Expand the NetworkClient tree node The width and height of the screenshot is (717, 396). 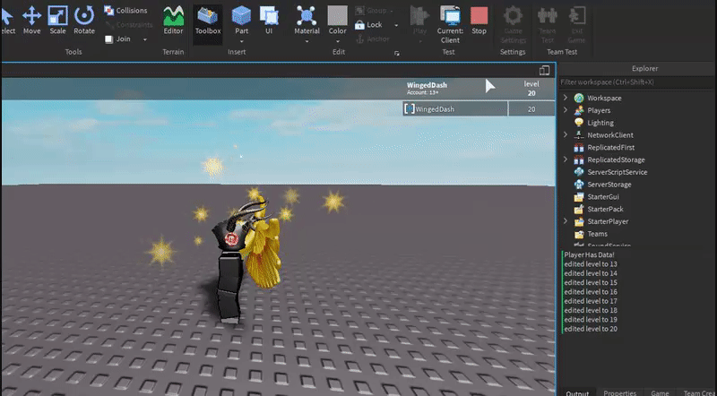[566, 135]
